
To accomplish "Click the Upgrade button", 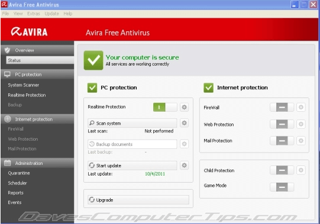I will tap(138, 200).
